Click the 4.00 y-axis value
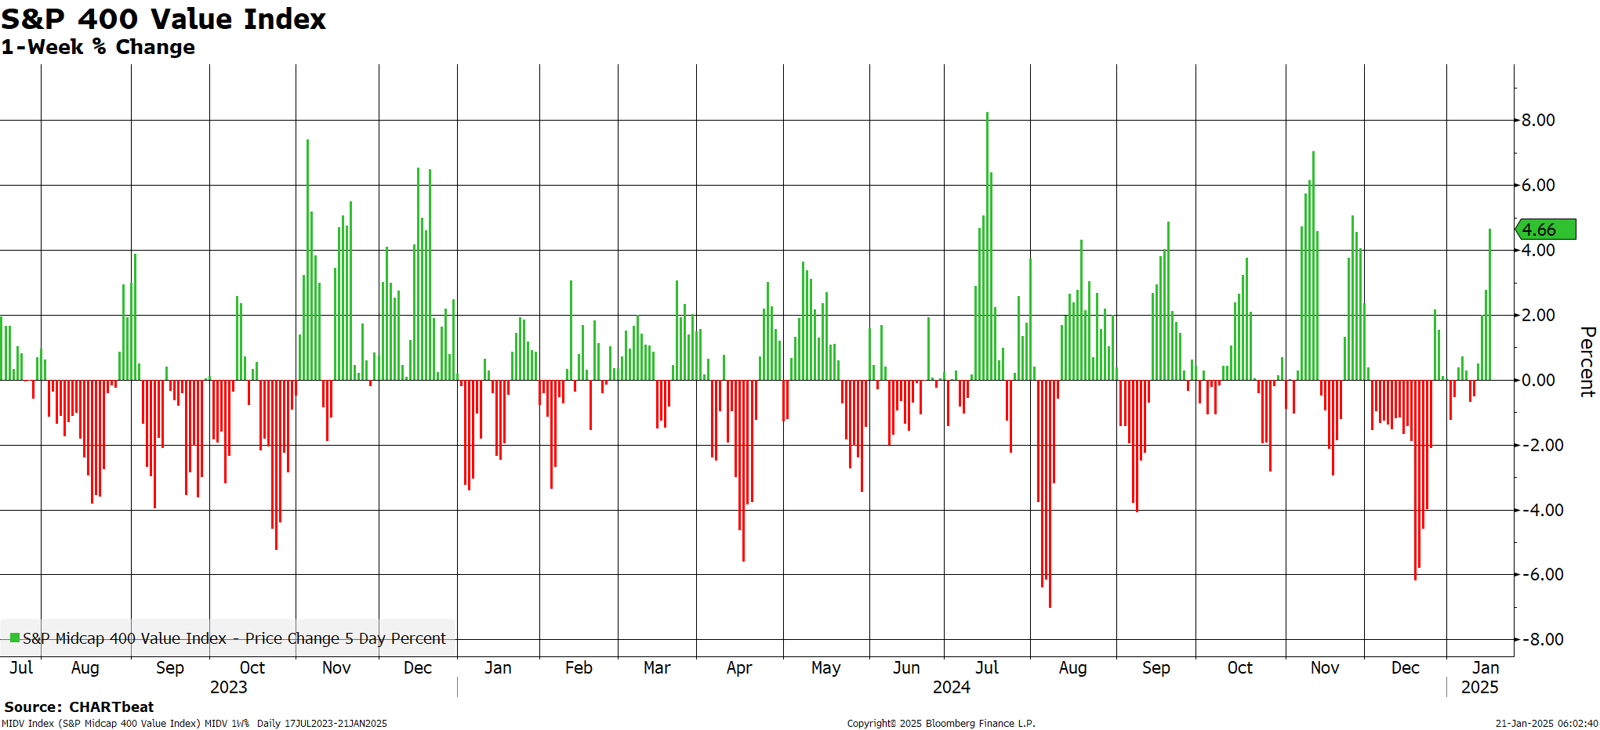 coord(1538,250)
